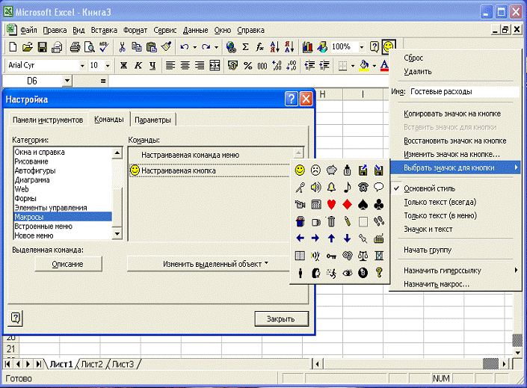527x388 pixels.
Task: Open the Borders dropdown arrow
Action: click(x=353, y=66)
